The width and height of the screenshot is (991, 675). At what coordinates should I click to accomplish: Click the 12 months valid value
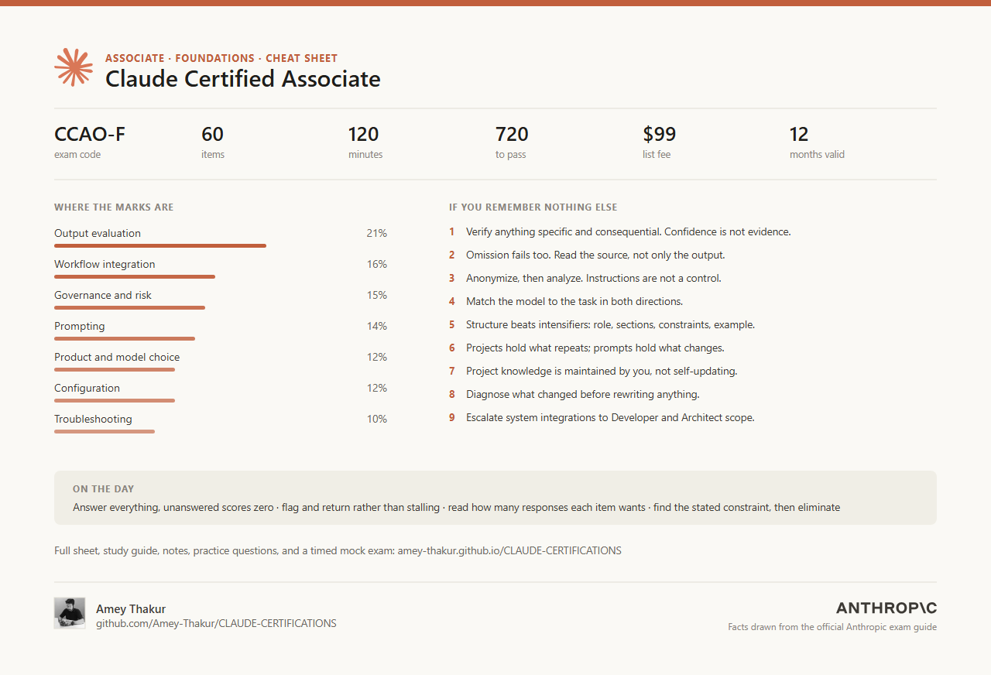[x=799, y=134]
